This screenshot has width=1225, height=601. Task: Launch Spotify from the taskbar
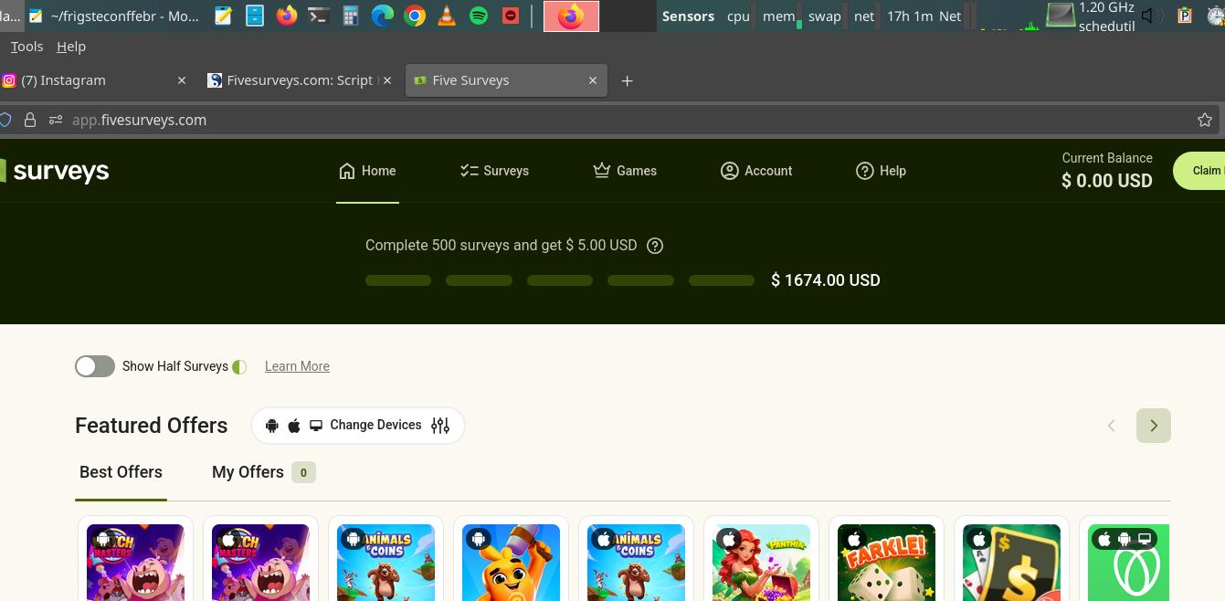[479, 16]
